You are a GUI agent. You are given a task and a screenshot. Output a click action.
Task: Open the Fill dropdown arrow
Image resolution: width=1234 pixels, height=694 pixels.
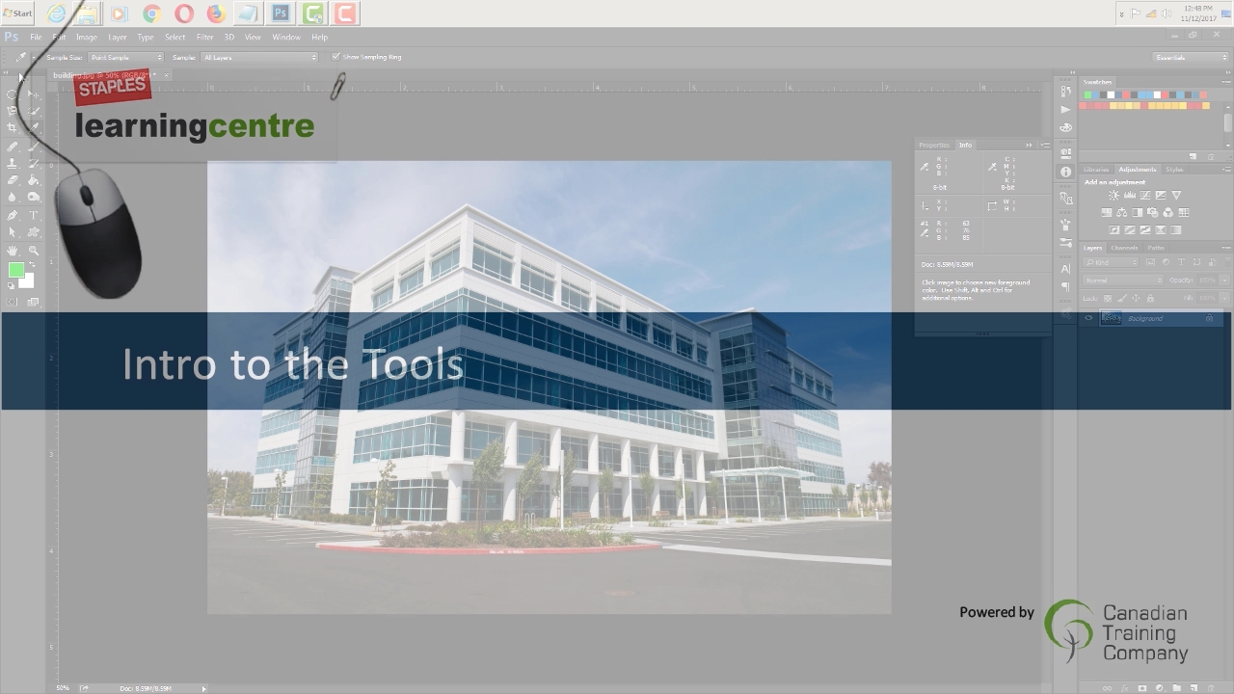click(1223, 298)
